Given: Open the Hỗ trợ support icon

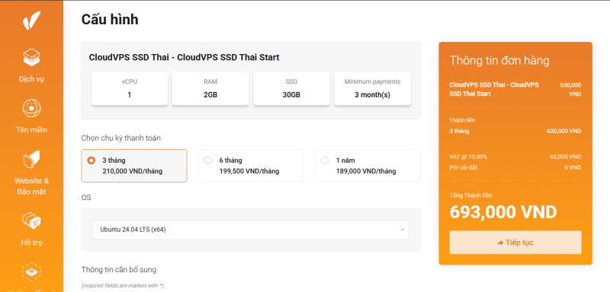Looking at the screenshot, I should tap(31, 221).
